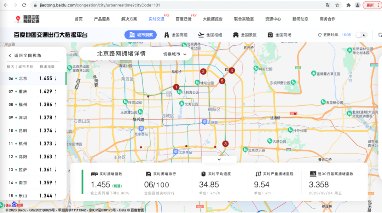The height and width of the screenshot is (213, 382).
Task: Select the 北京 row in ranking
Action: [x=33, y=79]
